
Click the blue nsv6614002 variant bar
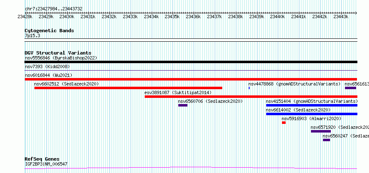click(x=312, y=114)
